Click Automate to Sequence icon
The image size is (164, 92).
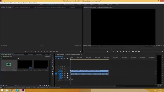point(40,86)
